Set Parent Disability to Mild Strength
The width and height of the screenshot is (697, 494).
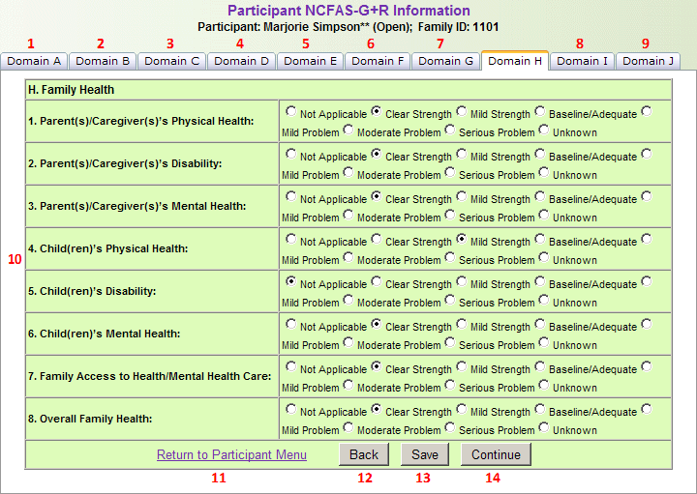[x=462, y=154]
